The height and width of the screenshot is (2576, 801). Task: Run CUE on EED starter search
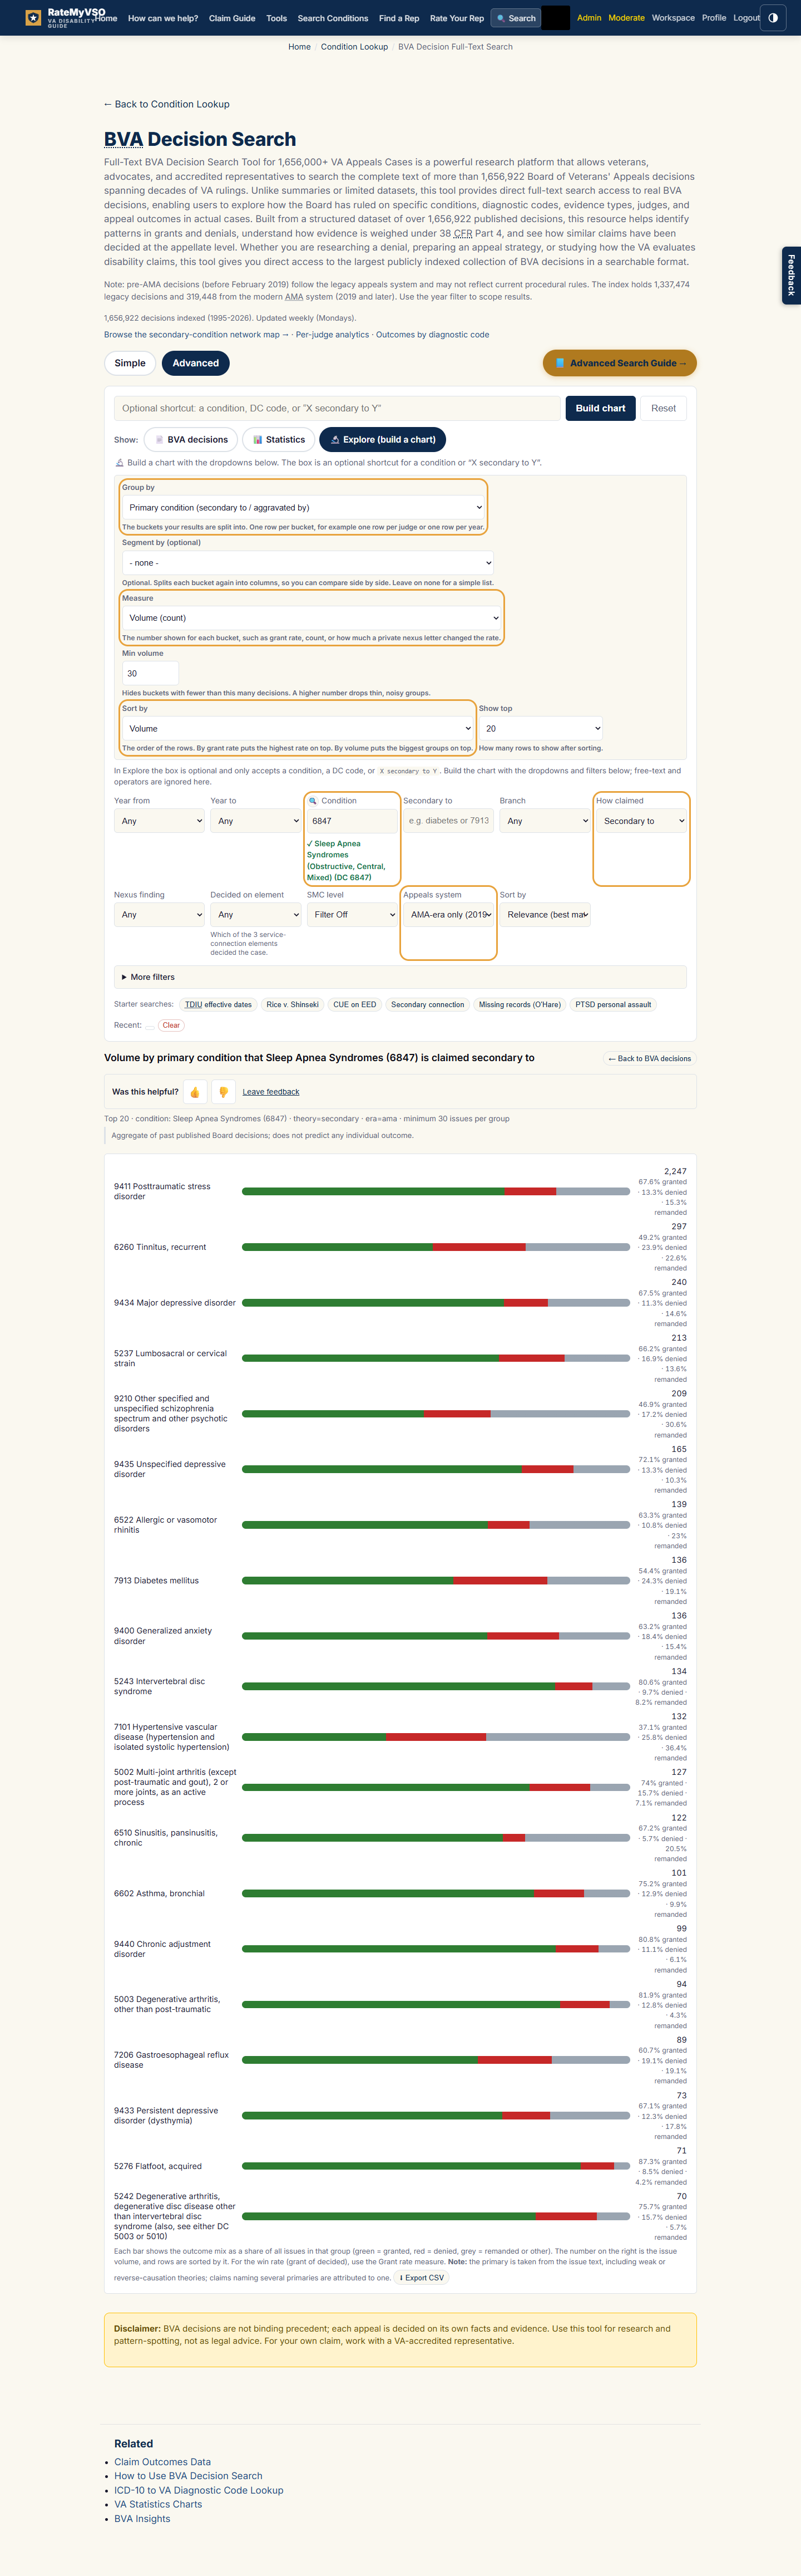tap(354, 1004)
